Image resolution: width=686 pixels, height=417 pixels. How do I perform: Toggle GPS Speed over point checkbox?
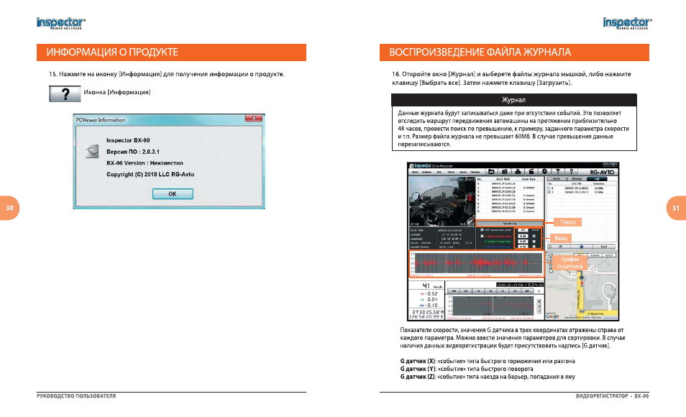[x=482, y=230]
